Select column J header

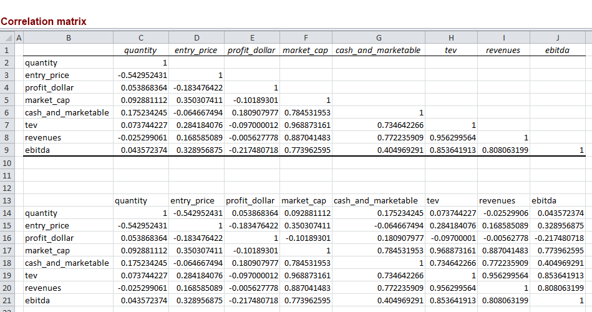pos(557,37)
